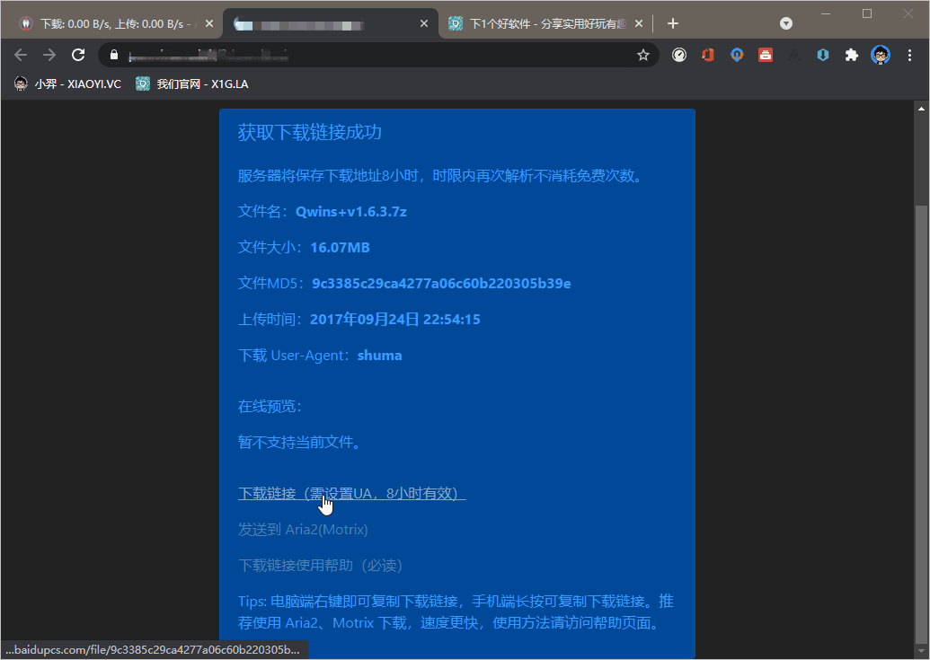Open a new tab with plus button
This screenshot has width=930, height=660.
click(673, 23)
